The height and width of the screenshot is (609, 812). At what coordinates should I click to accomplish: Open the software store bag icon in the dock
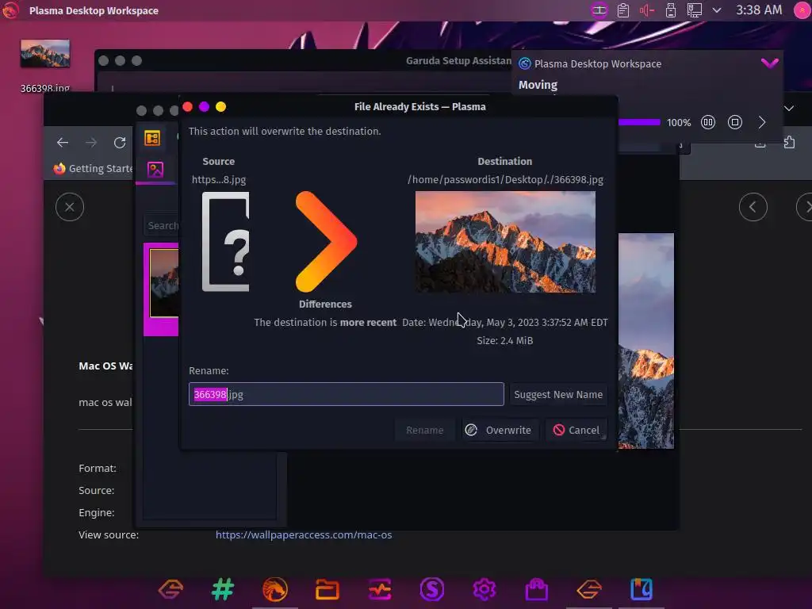pos(537,589)
